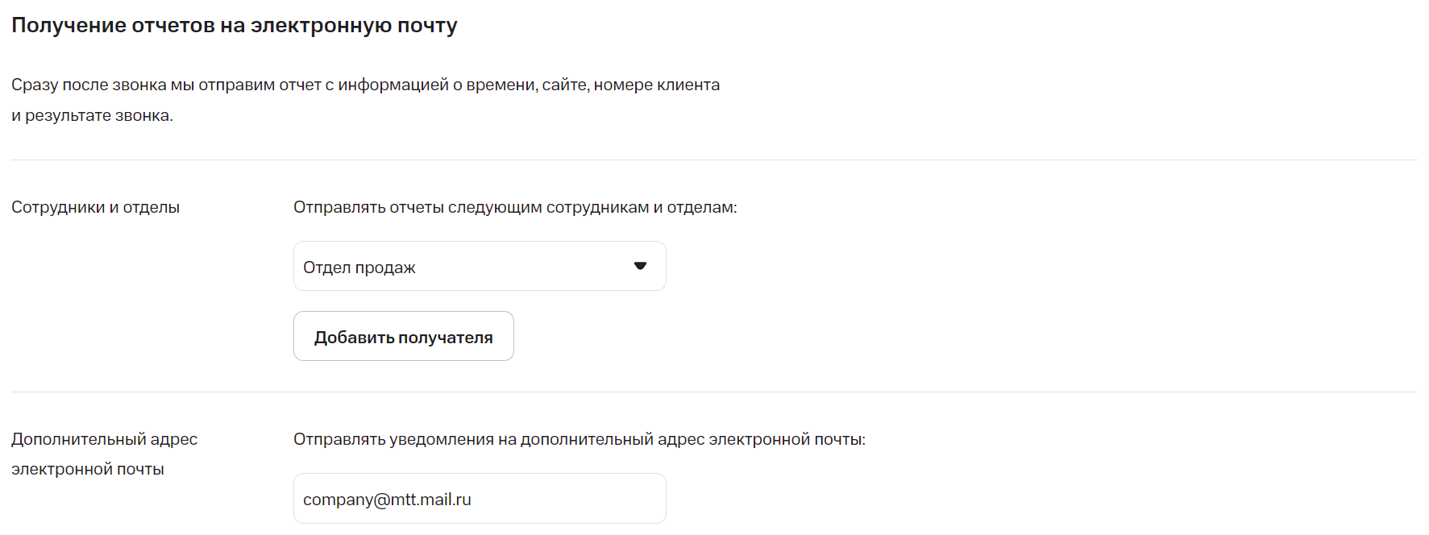The width and height of the screenshot is (1429, 535).
Task: Click the empty area right of the department dropdown
Action: [967, 266]
